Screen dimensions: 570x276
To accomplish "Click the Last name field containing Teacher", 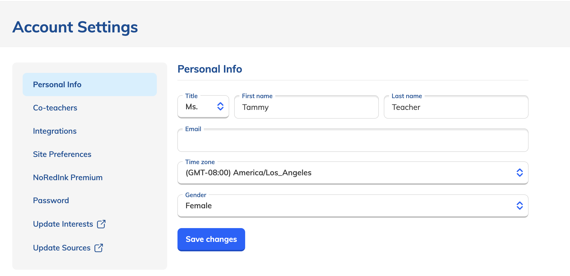I will click(x=456, y=107).
